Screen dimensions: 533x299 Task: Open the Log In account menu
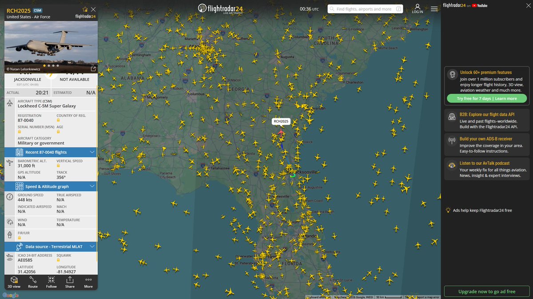[418, 9]
